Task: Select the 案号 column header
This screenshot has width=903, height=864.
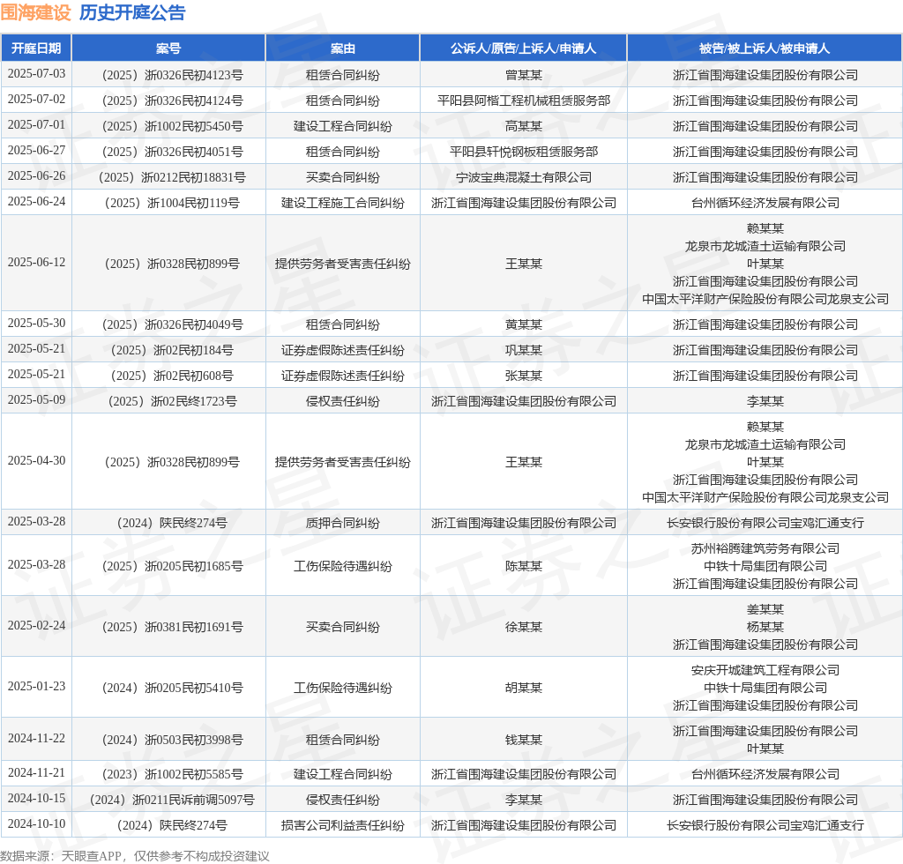Action: [x=168, y=48]
